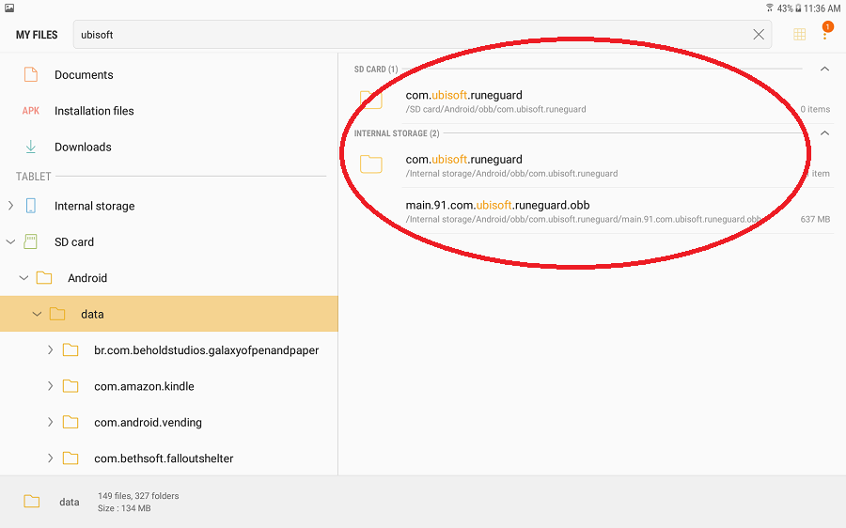
Task: Expand the com.android.vending folder
Action: point(50,423)
